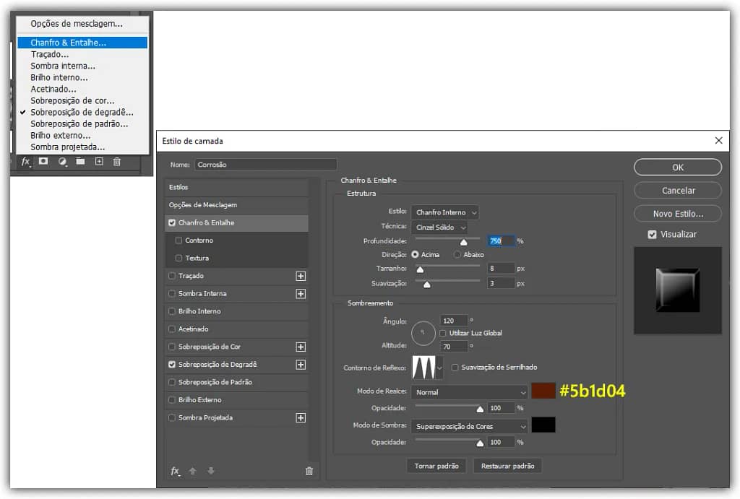Viewport: 740px width, 499px height.
Task: Click the angle dial control
Action: tap(423, 334)
